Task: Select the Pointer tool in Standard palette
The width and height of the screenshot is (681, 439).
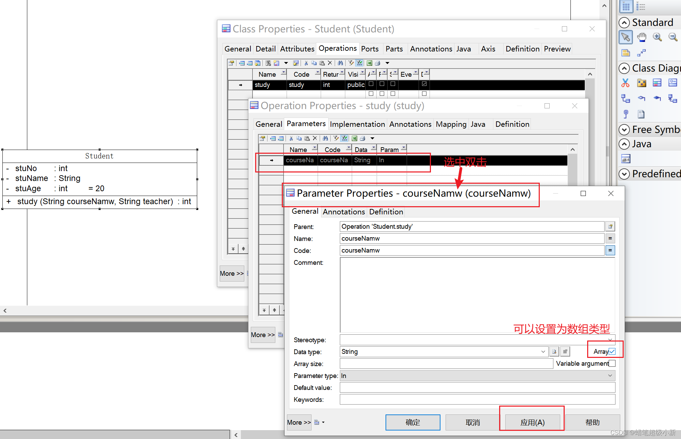Action: point(626,37)
